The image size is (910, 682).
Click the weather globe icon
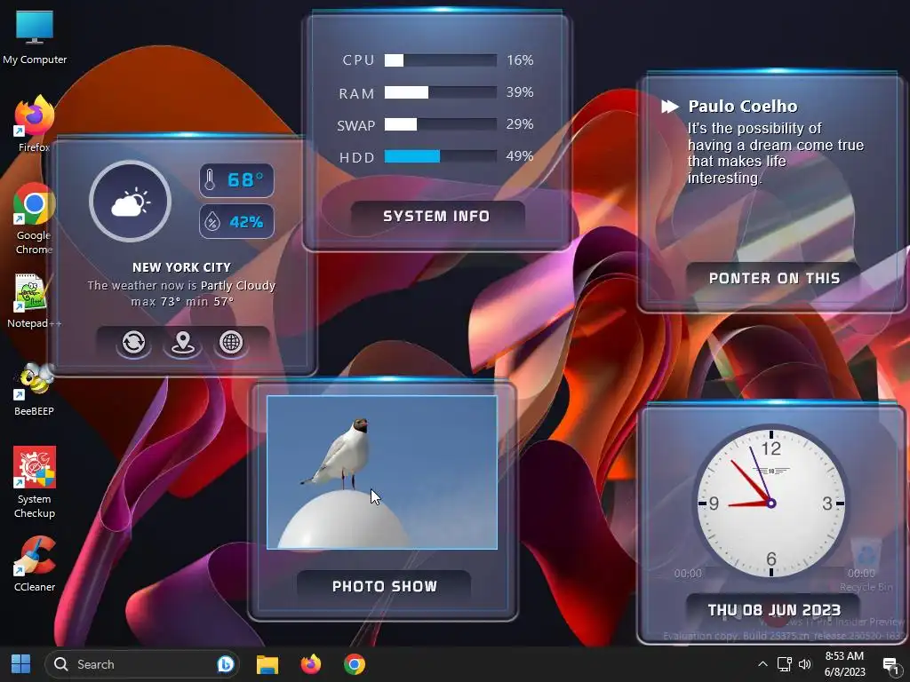pos(231,342)
